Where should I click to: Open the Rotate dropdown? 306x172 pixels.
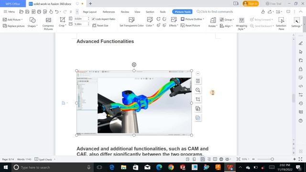point(213,22)
